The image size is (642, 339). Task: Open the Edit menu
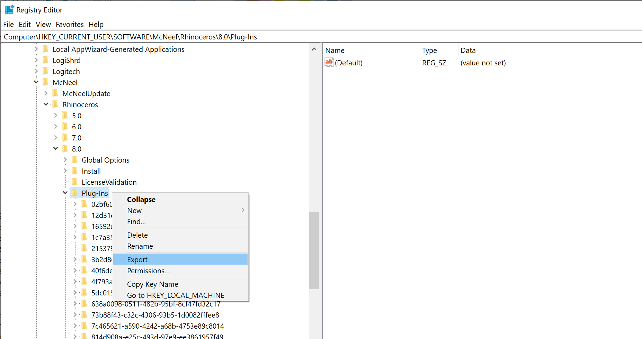pos(25,25)
